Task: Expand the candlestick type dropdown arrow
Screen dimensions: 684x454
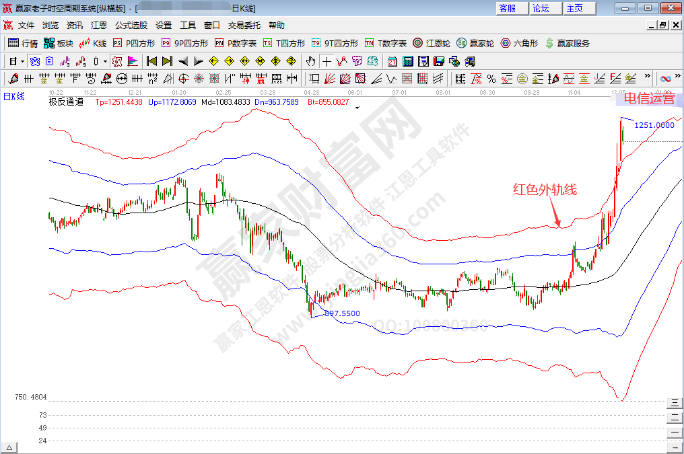Action: 105,61
